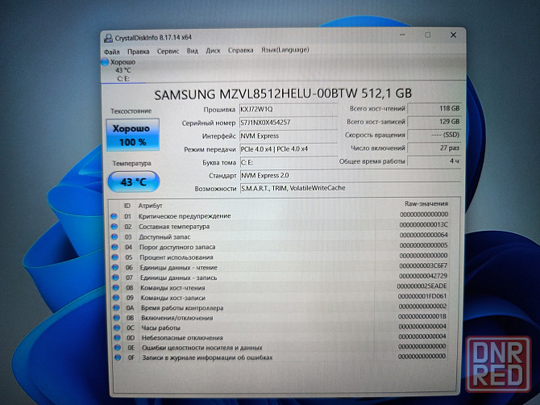The height and width of the screenshot is (405, 540).
Task: Click the Хорошо 100 % health status button
Action: pos(133,135)
